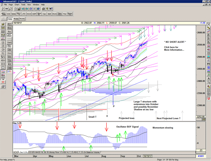Switch to the Monthly timeframe
211x161 pixels.
coord(23,19)
